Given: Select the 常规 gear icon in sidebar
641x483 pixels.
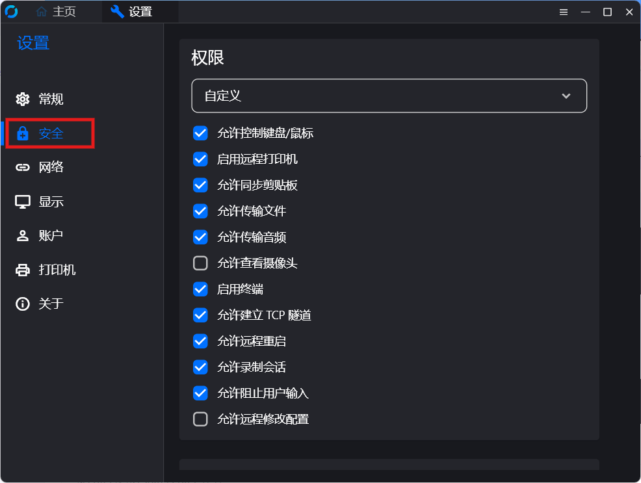Looking at the screenshot, I should (22, 99).
